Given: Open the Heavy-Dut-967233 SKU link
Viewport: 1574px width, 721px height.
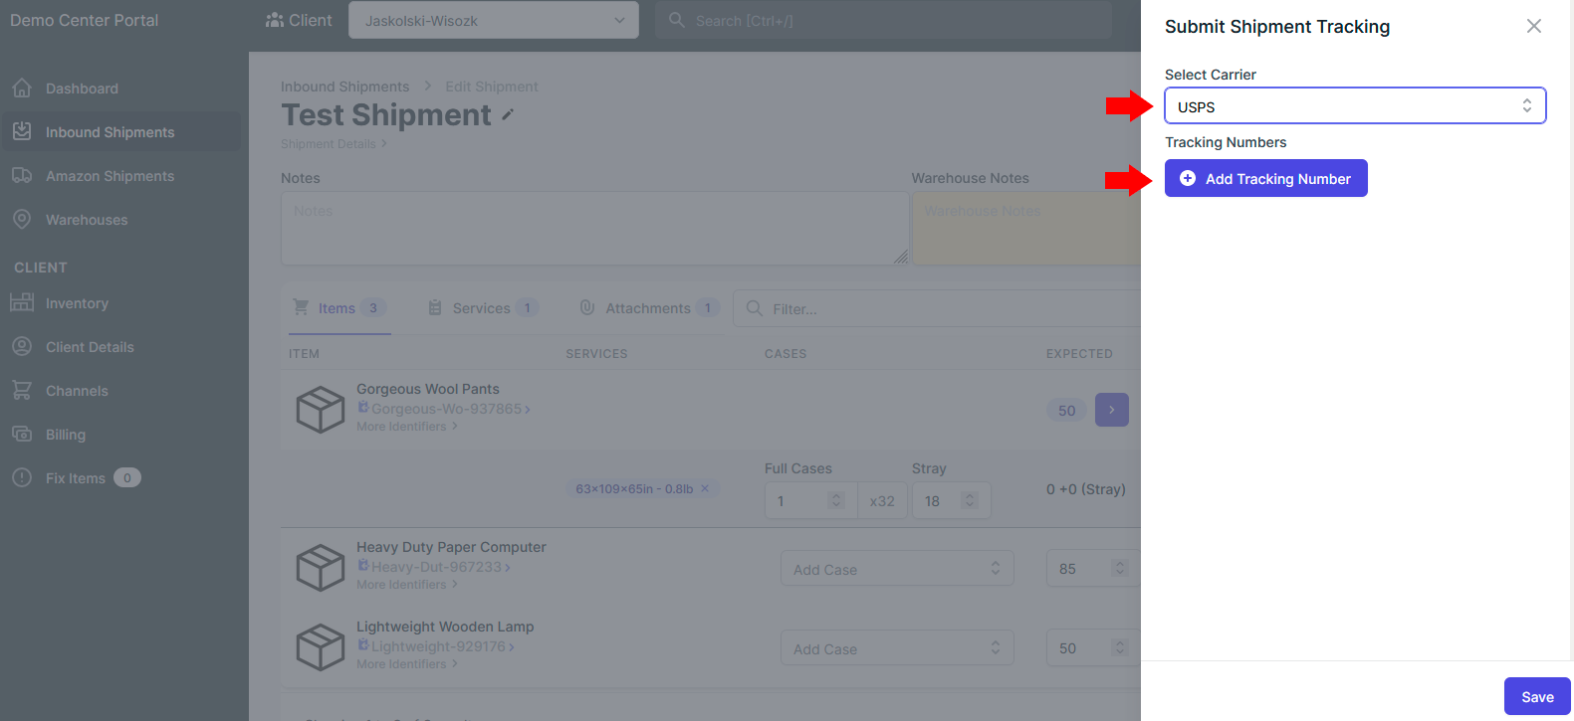Looking at the screenshot, I should pos(434,567).
